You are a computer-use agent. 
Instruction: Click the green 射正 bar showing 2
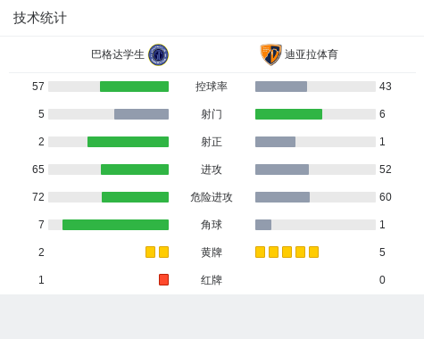pos(128,142)
